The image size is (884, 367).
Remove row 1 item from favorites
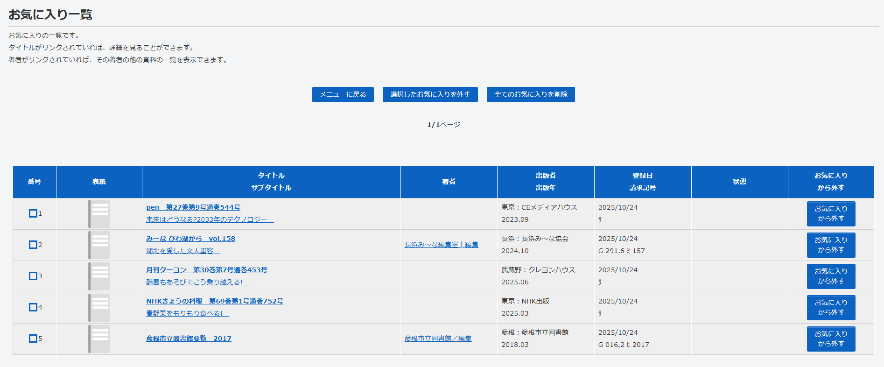[831, 214]
